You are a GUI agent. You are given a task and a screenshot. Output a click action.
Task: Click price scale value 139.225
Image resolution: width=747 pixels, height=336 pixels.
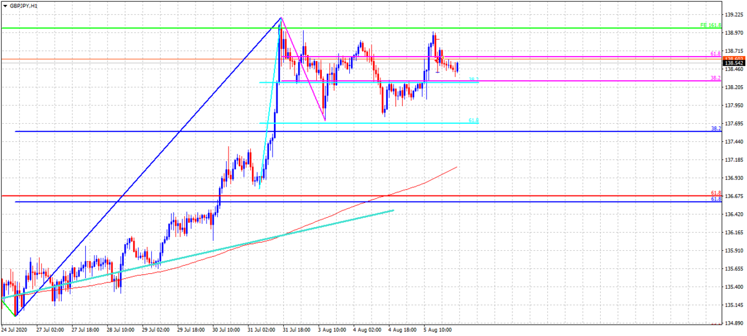734,14
